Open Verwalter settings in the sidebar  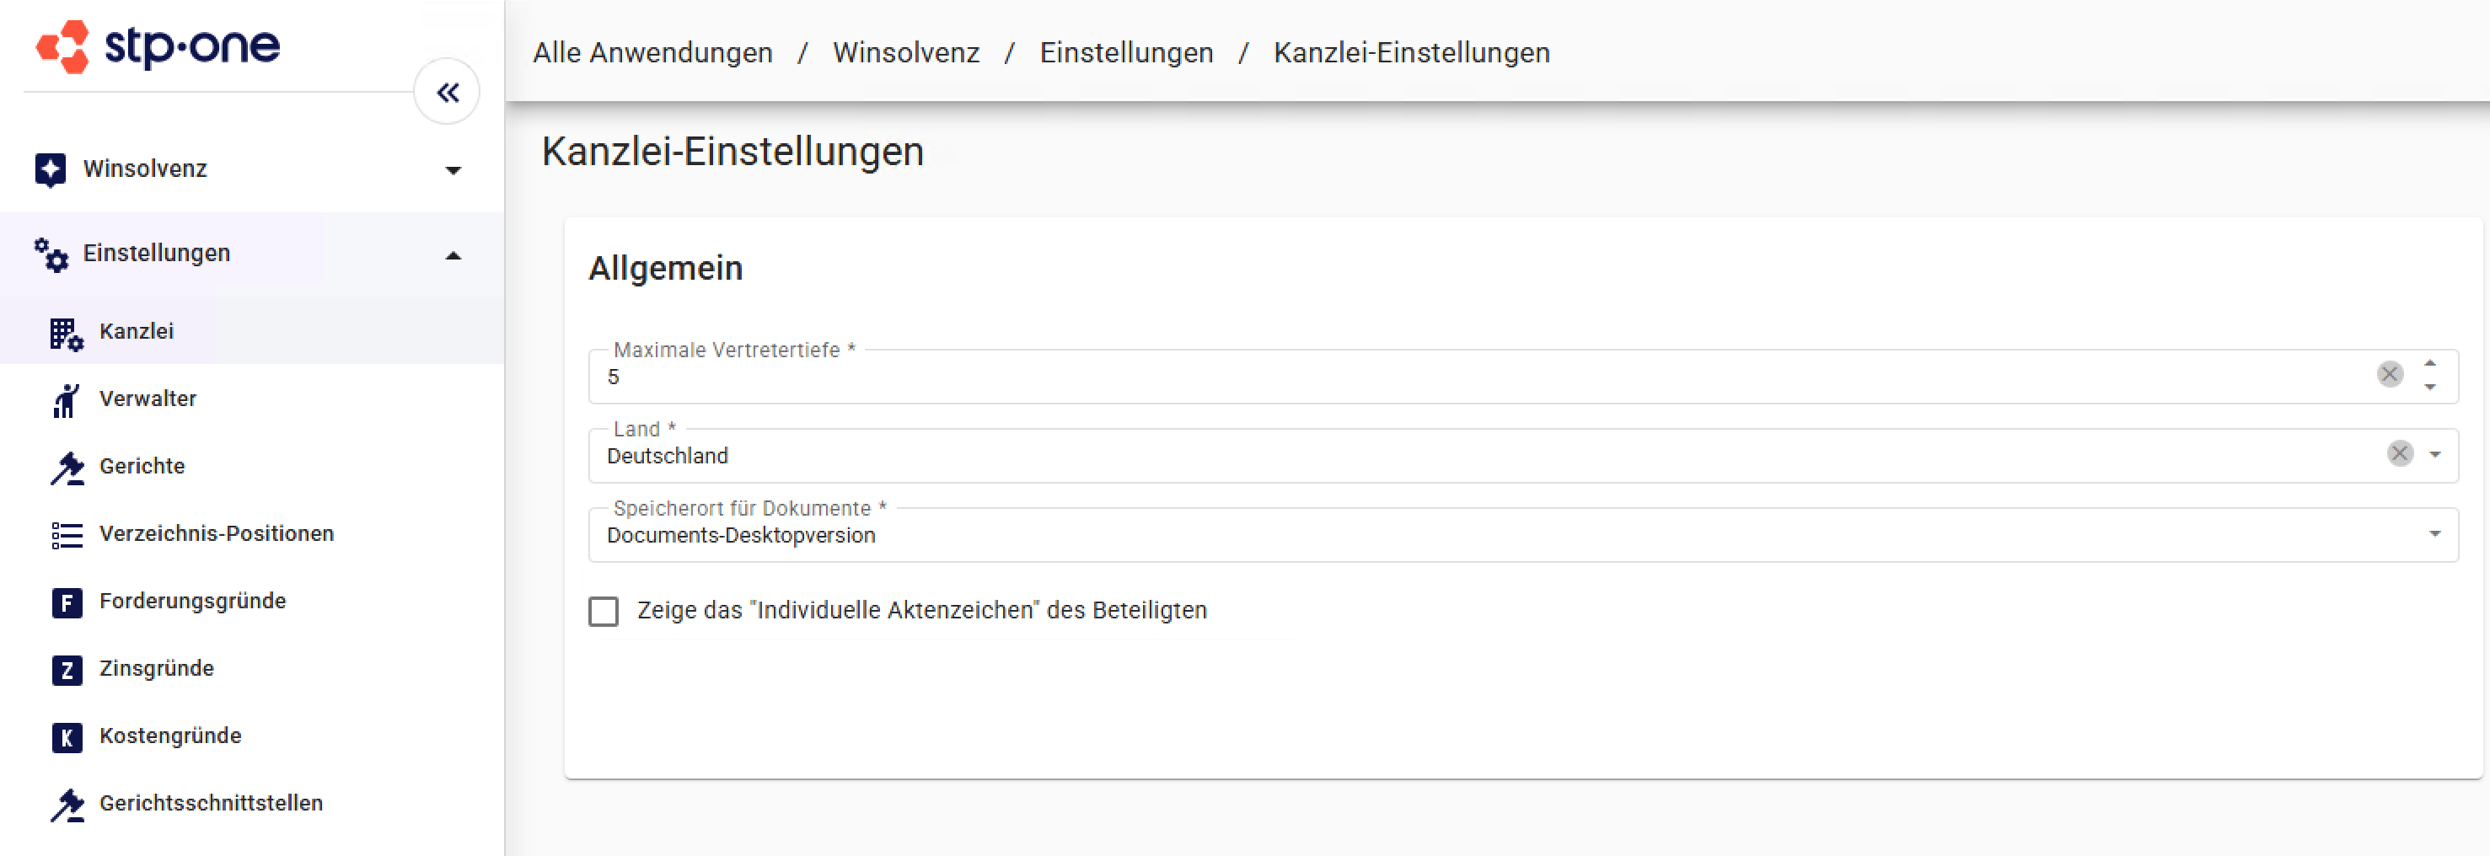coord(252,399)
